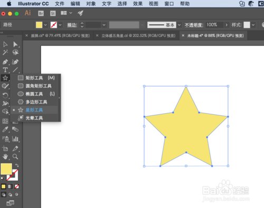Select the Magic Wand tool
The width and height of the screenshot is (264, 208).
pos(5,52)
